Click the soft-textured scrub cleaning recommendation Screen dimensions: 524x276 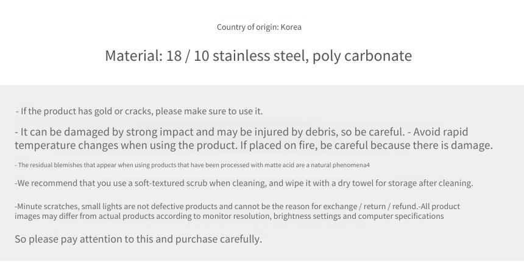(244, 183)
